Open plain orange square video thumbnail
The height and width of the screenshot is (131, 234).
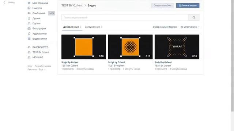(x=84, y=47)
